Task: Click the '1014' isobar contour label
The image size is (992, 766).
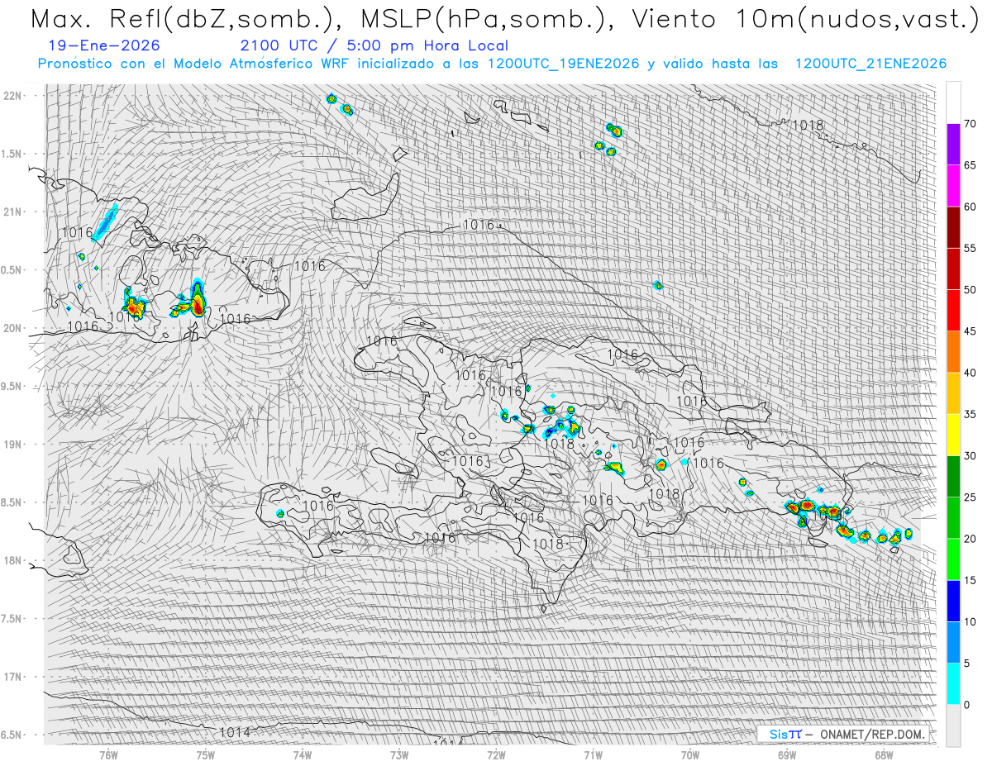Action: point(235,732)
